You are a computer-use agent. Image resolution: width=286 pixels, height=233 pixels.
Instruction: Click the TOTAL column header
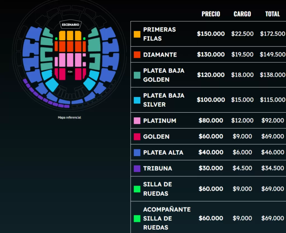tap(272, 14)
